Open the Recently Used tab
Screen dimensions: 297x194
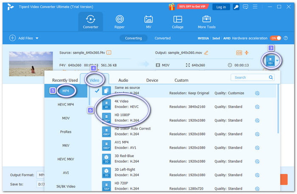[65, 80]
